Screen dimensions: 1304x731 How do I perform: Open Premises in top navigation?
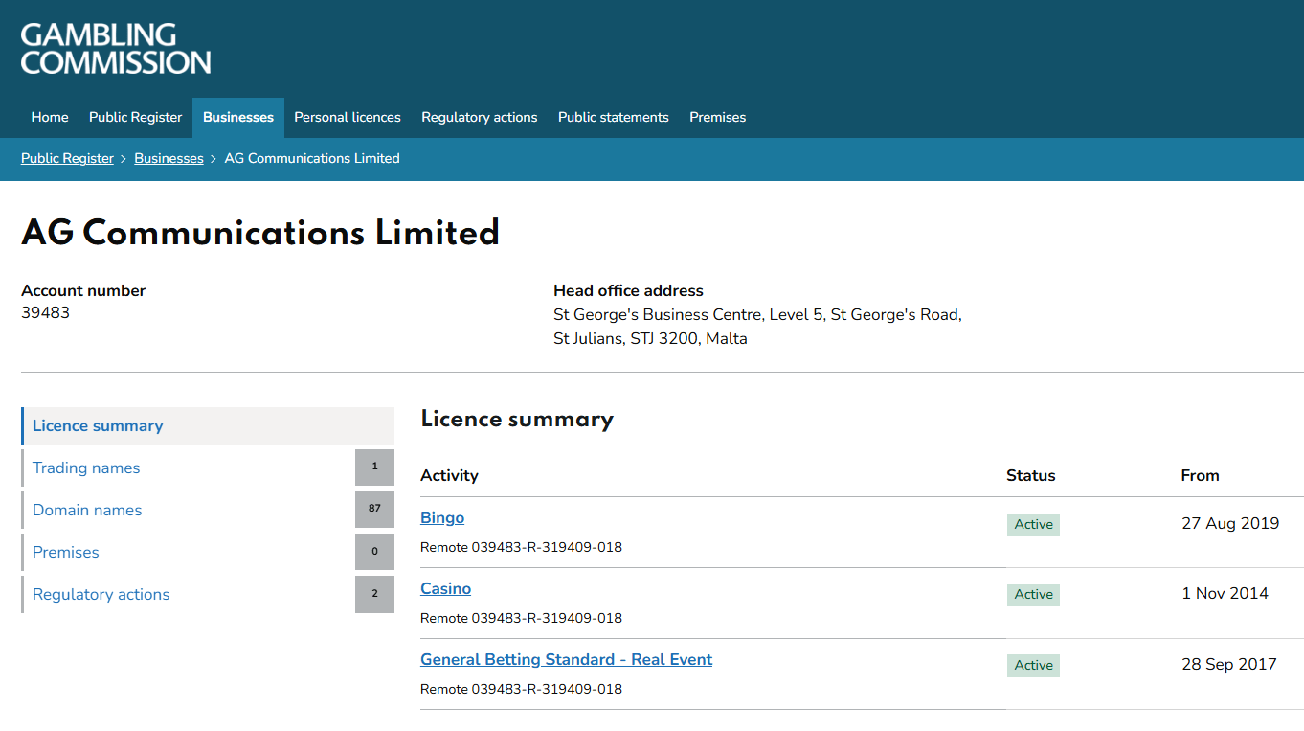coord(717,117)
